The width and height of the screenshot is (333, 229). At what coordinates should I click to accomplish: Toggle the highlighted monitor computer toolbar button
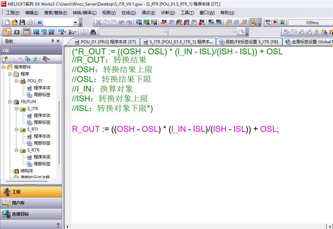(x=253, y=22)
